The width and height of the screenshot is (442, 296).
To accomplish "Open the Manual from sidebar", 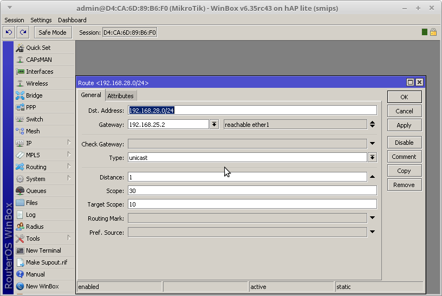I will point(44,274).
